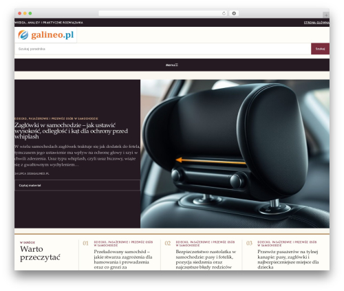The image size is (344, 291).
Task: Click the car headrest hero image
Action: [235, 153]
